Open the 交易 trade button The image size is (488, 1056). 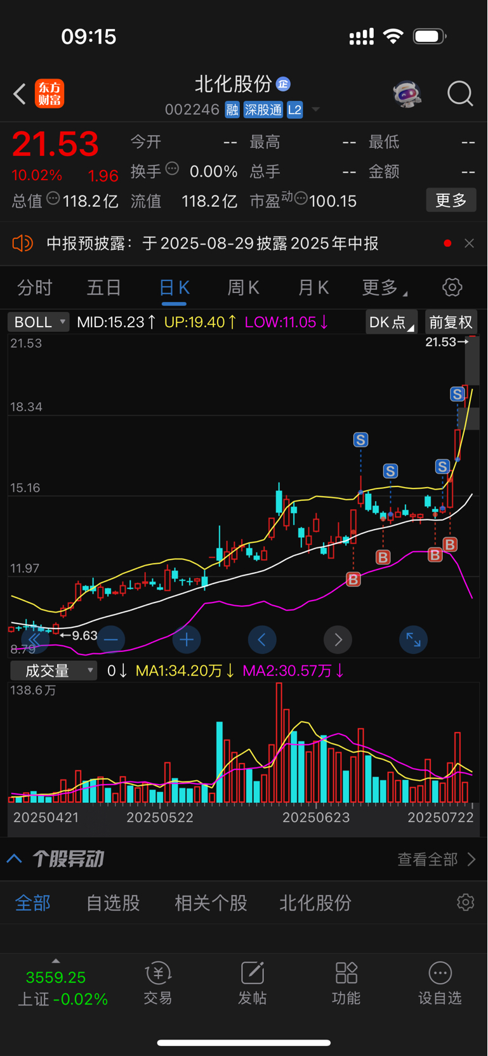pyautogui.click(x=158, y=984)
